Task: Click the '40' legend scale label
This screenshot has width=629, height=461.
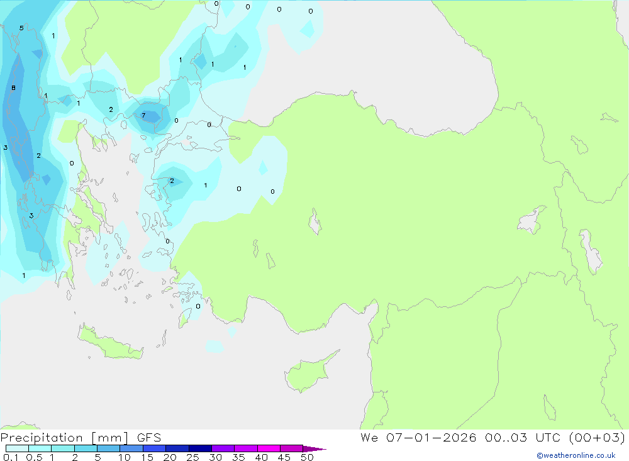Action: click(x=262, y=457)
